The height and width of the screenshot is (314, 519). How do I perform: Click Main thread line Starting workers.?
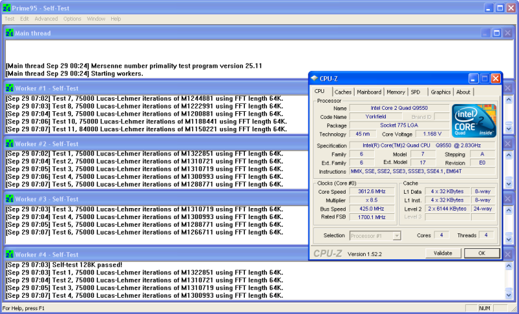(x=75, y=73)
